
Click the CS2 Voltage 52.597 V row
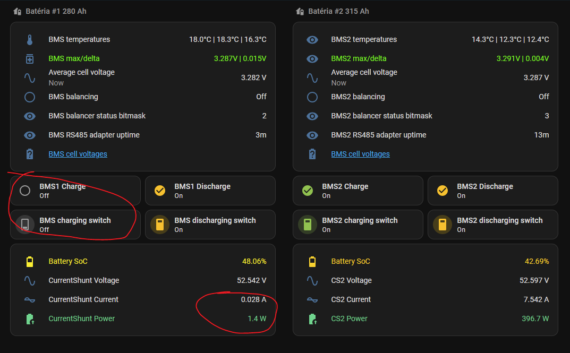[x=425, y=281]
